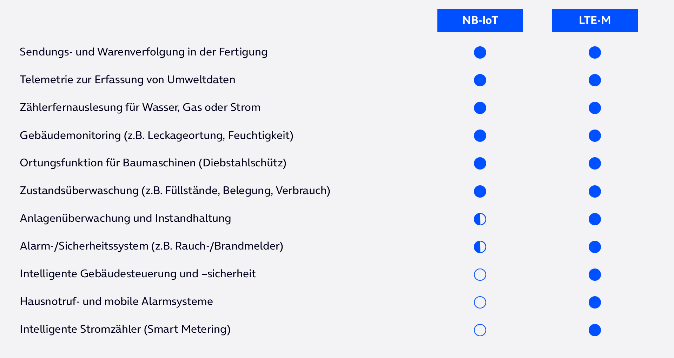Click NB-IoT dot for Sendungs- und Warenverfolgung
The image size is (674, 358).
[480, 52]
